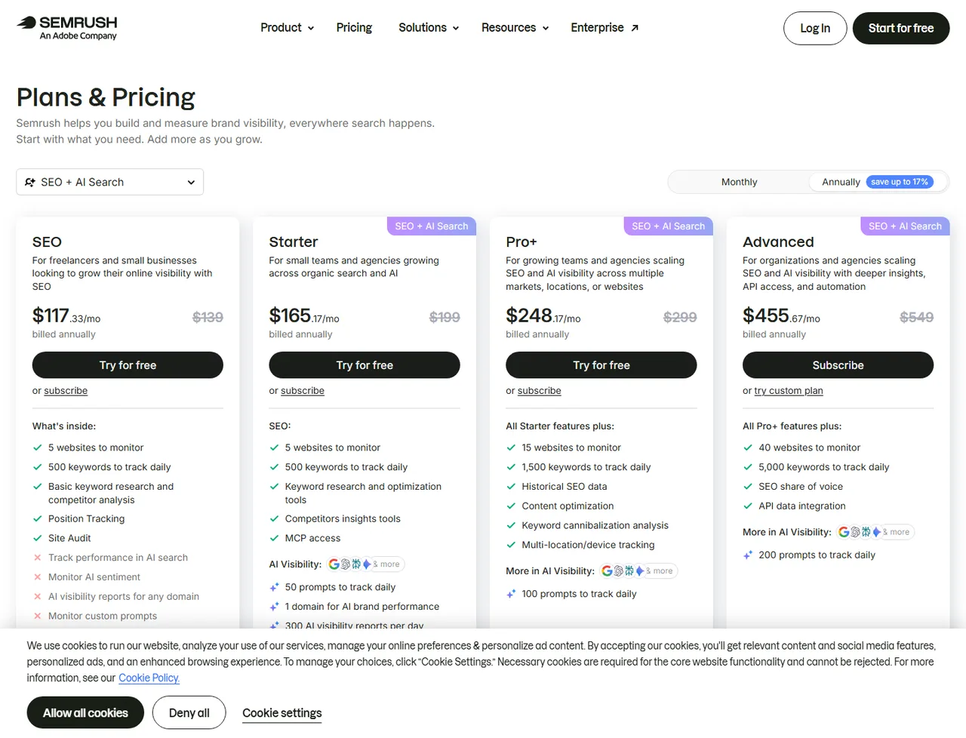Click sparkle icon beside 100 prompts to track

click(x=511, y=594)
